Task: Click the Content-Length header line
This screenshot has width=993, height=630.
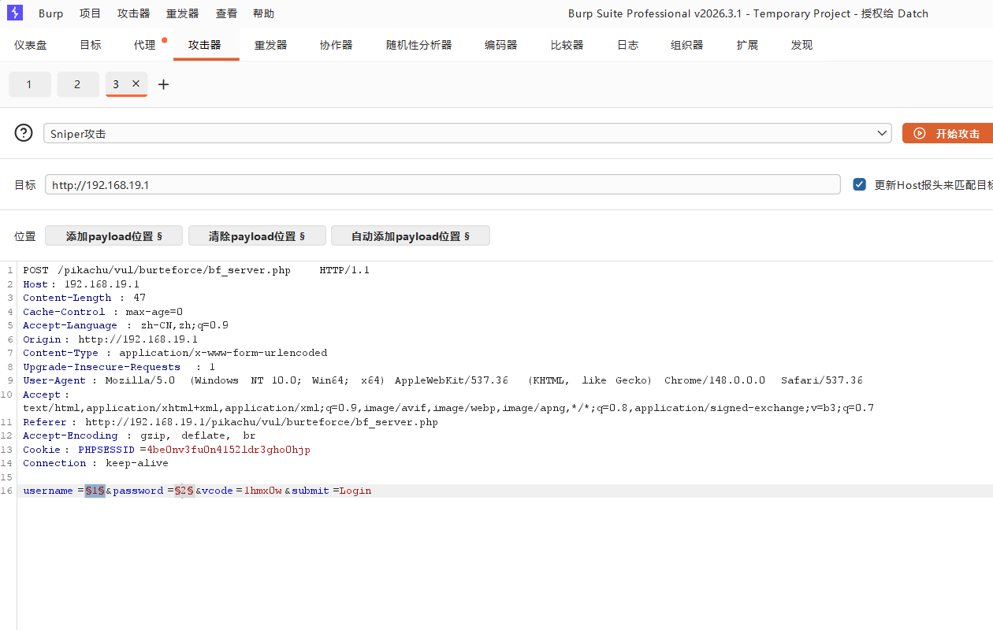Action: coord(84,298)
